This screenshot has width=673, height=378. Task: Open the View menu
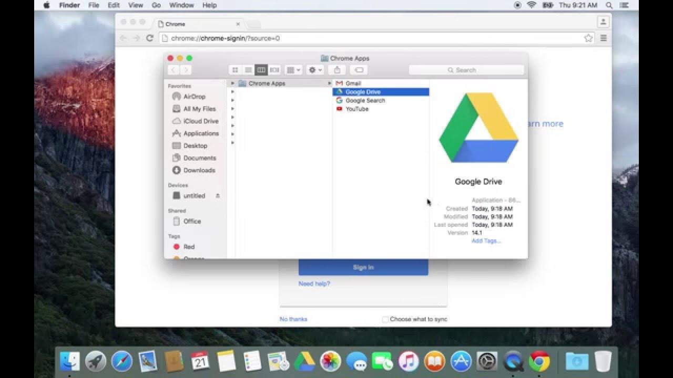point(136,5)
